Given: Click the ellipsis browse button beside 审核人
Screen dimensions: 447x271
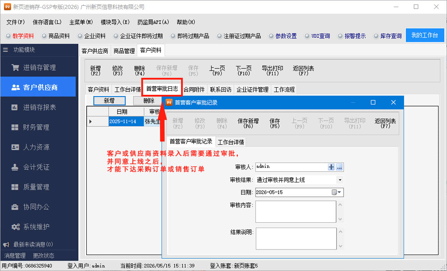Looking at the screenshot, I should [x=339, y=167].
